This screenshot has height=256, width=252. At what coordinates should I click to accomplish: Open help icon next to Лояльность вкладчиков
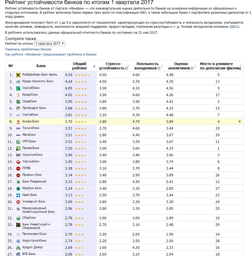[x=159, y=68]
